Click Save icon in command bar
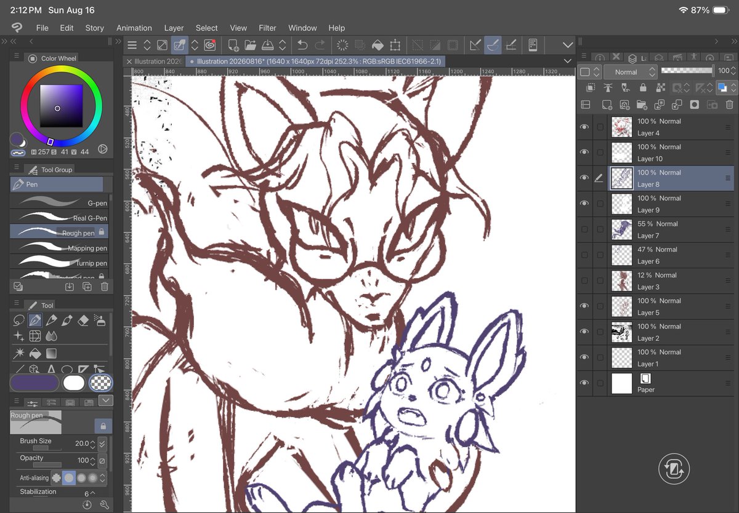Screen dimensions: 739x513 267,45
